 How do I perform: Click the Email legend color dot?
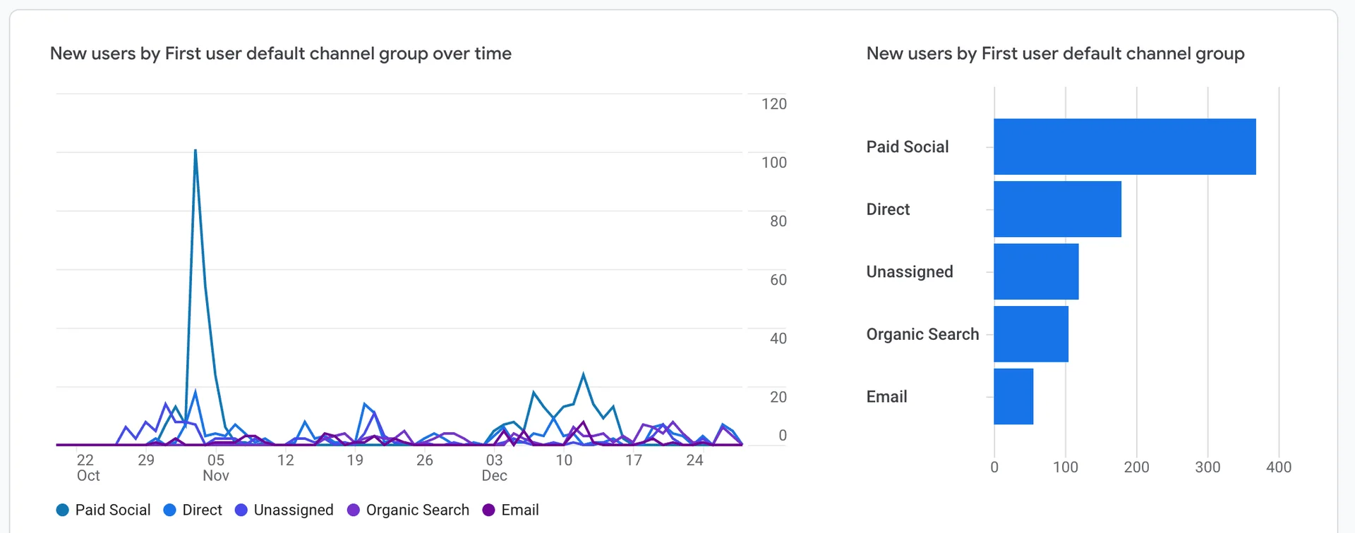[488, 510]
